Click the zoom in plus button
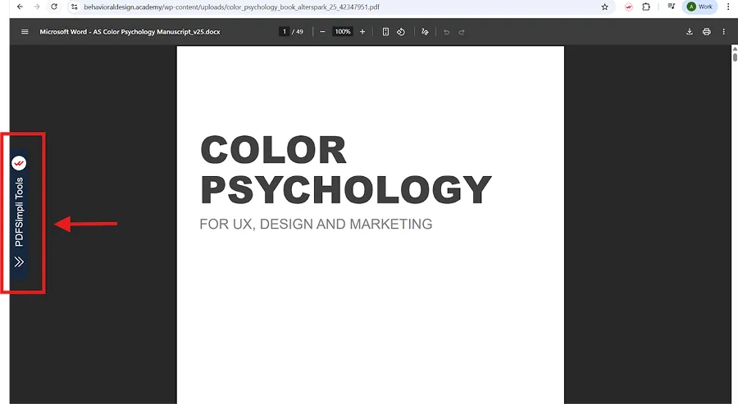The height and width of the screenshot is (404, 738). [362, 32]
